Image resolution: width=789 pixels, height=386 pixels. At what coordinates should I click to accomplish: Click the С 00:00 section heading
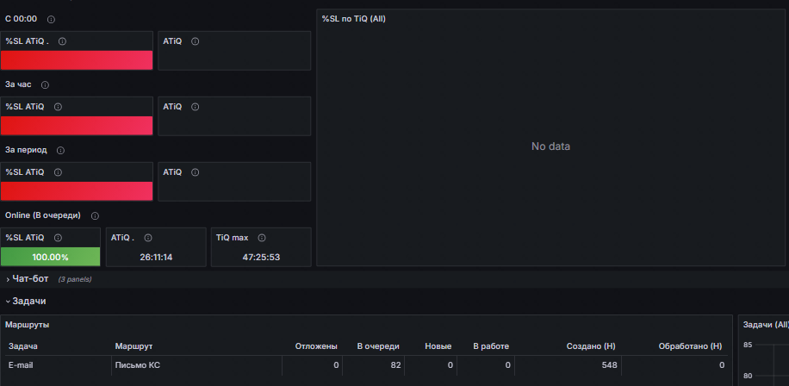point(22,19)
